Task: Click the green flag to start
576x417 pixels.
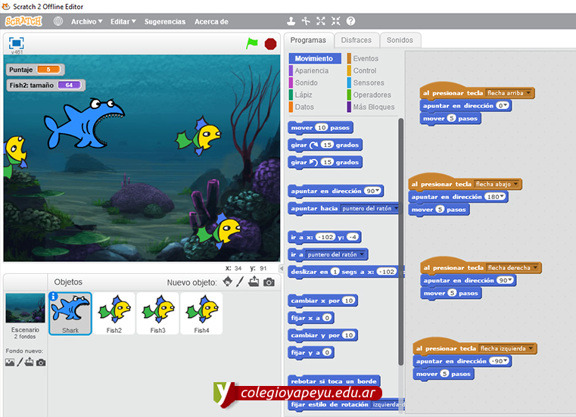Action: pos(252,43)
